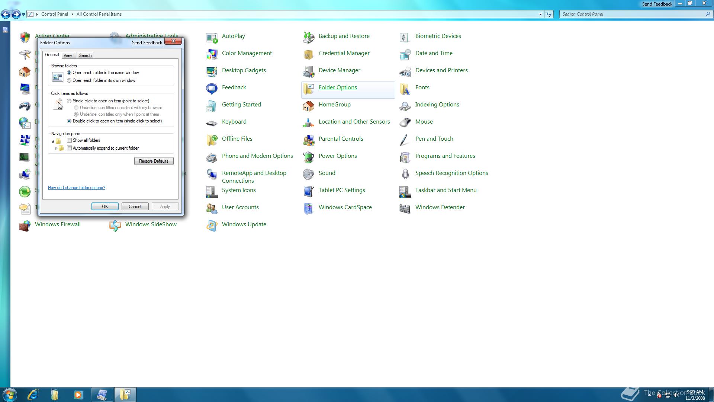Expand the Control Panel breadcrumb arrow
714x402 pixels.
pos(72,14)
